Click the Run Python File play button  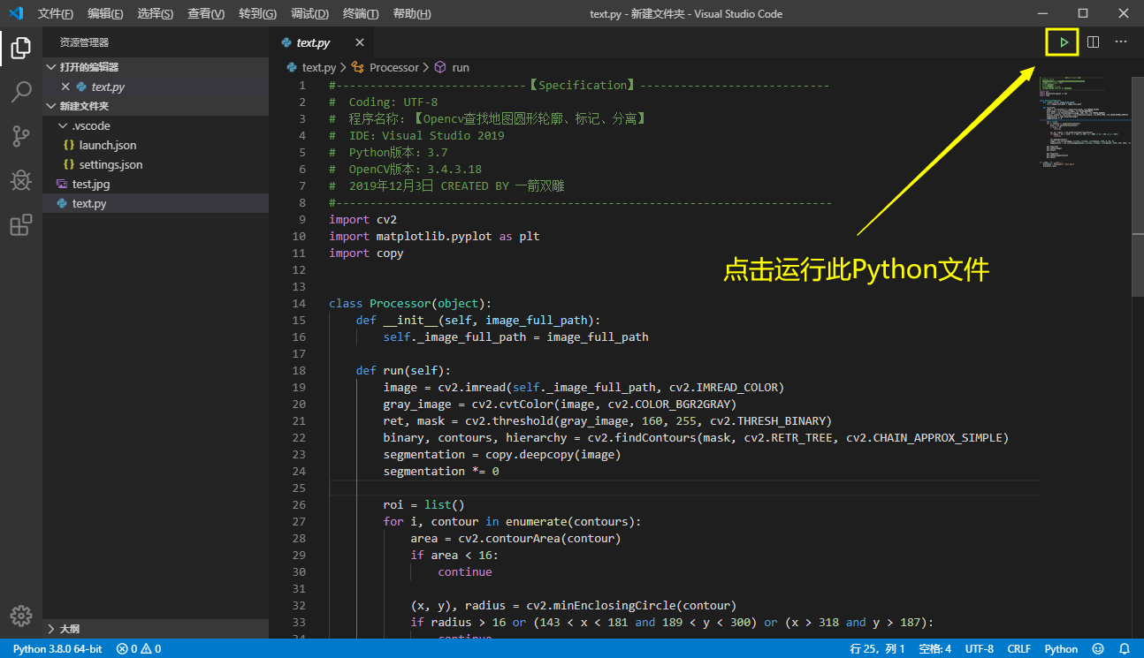click(x=1061, y=42)
